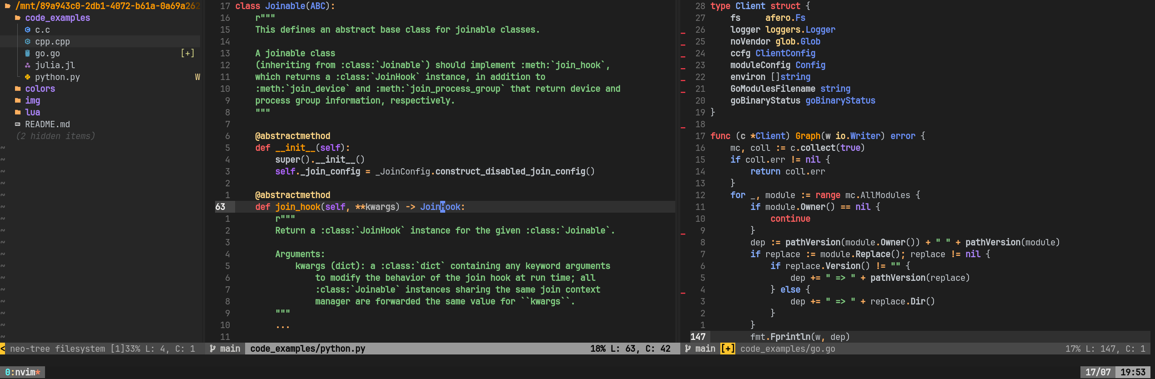This screenshot has width=1155, height=379.
Task: Open README.md from the file tree
Action: pos(47,124)
